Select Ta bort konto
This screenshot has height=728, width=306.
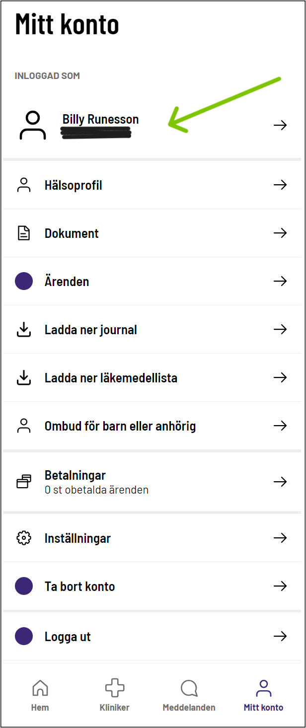click(79, 586)
